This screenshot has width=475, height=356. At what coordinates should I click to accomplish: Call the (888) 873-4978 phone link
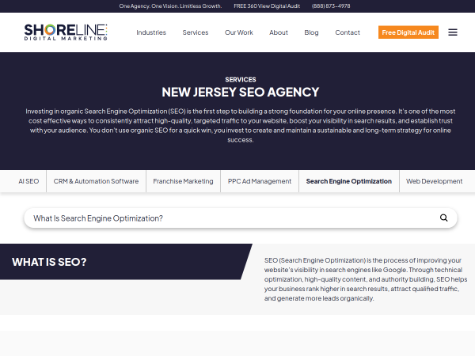click(331, 6)
